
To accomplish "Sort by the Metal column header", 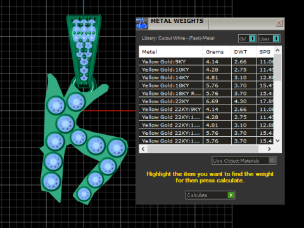I will click(170, 52).
